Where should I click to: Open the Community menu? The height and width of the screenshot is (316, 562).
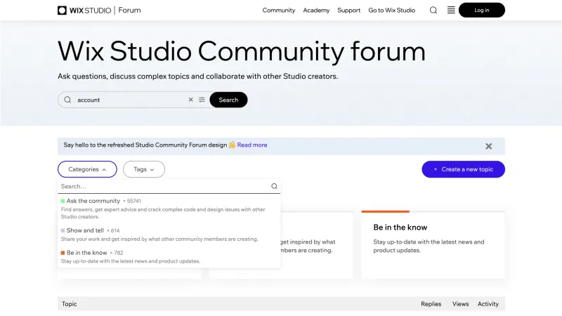[x=278, y=10]
